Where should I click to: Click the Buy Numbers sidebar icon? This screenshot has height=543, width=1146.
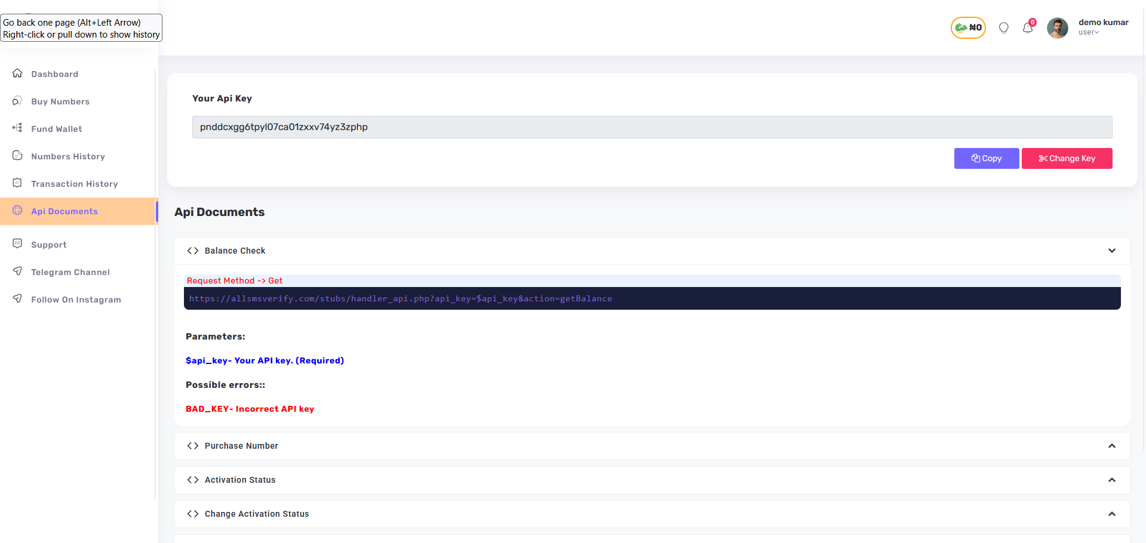(x=17, y=101)
